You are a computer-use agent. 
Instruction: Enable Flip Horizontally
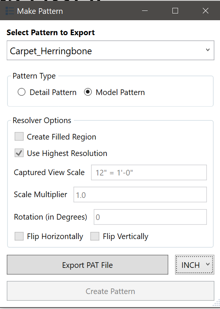coord(19,236)
